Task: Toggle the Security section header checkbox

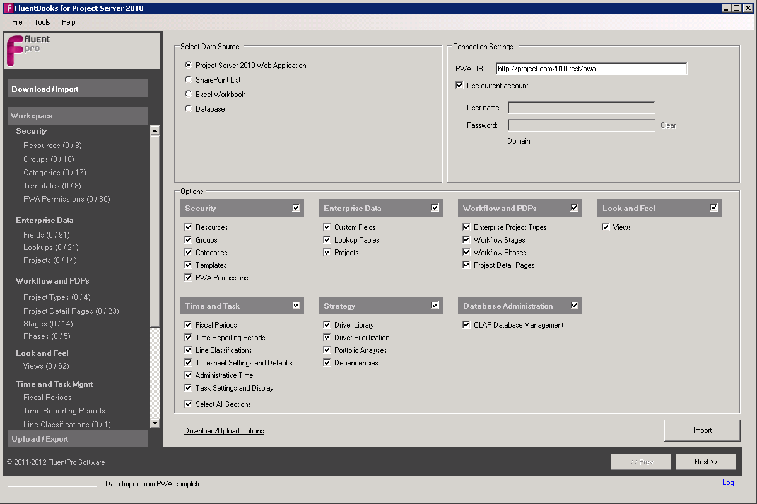Action: (296, 208)
